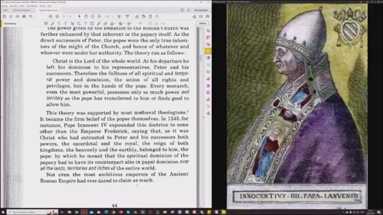Open the Bearbeiten menu
The width and height of the screenshot is (383, 215).
(x=14, y=5)
